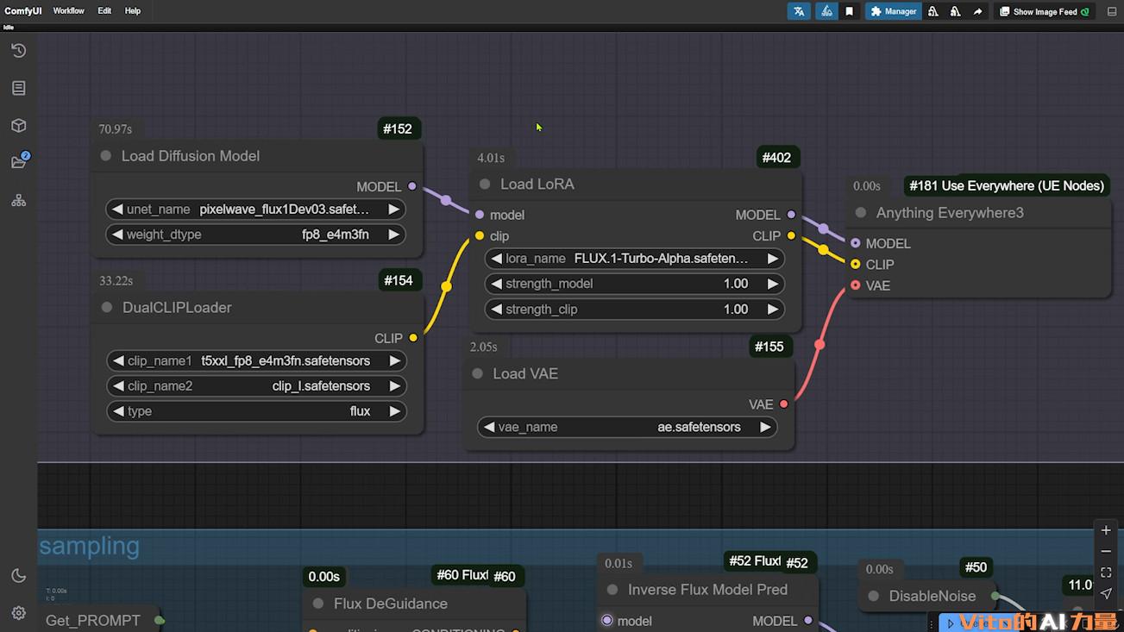This screenshot has height=632, width=1124.
Task: Decrease strength_clip with left arrow
Action: [495, 310]
